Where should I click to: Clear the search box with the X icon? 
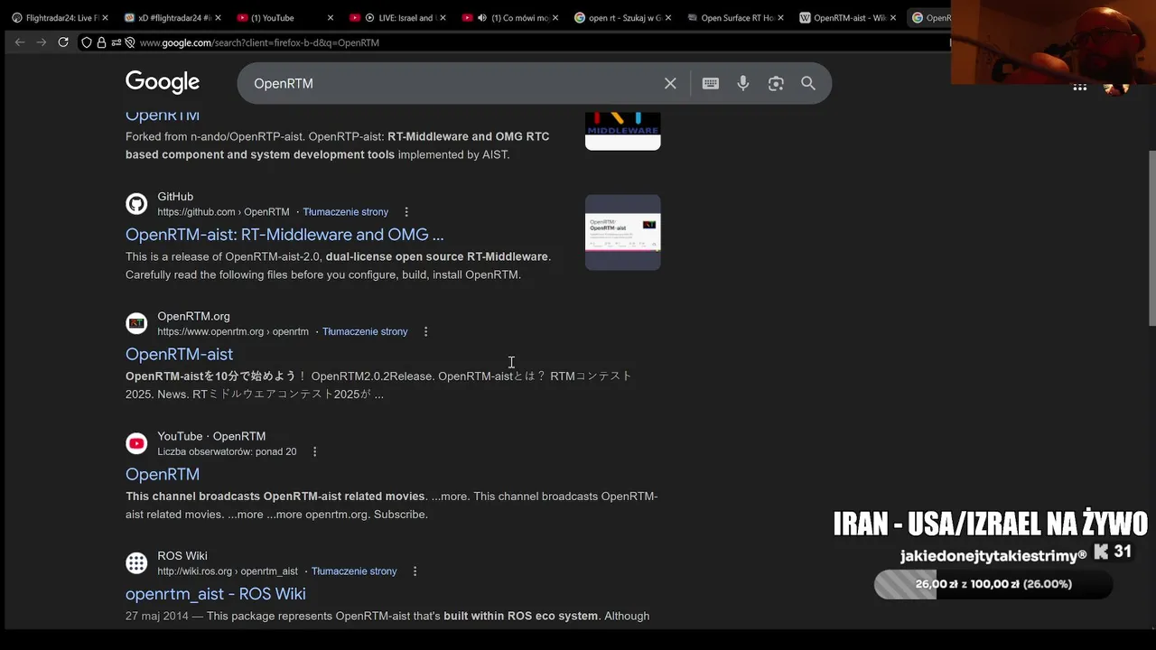click(670, 83)
